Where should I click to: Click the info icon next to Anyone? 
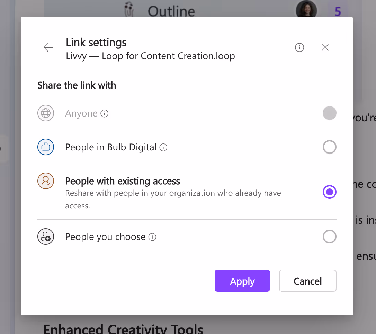pos(104,113)
